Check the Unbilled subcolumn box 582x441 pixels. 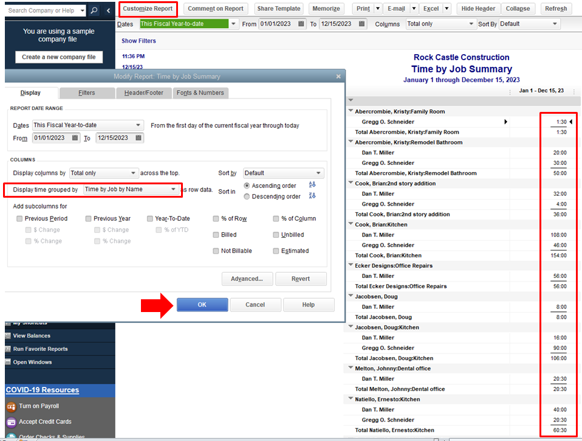[x=276, y=235]
